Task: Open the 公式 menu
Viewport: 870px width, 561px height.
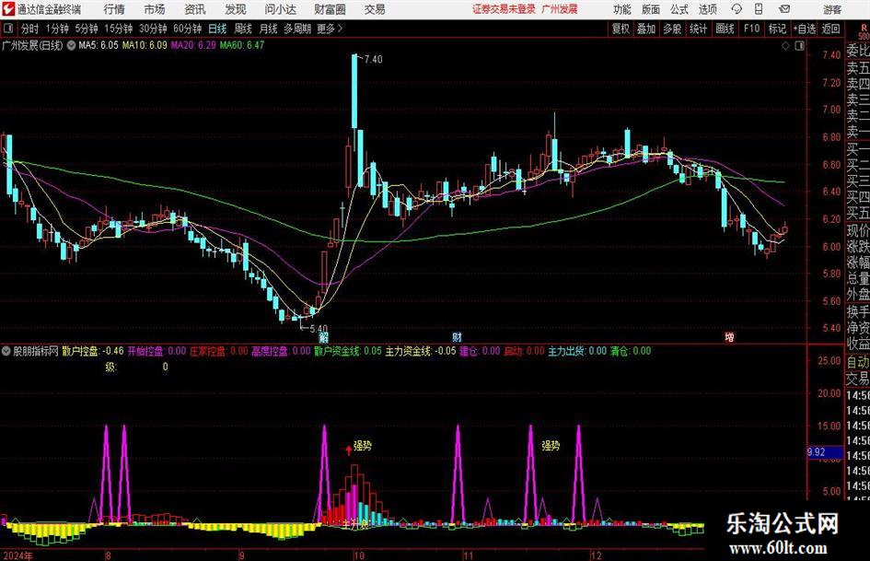Action: [x=679, y=9]
